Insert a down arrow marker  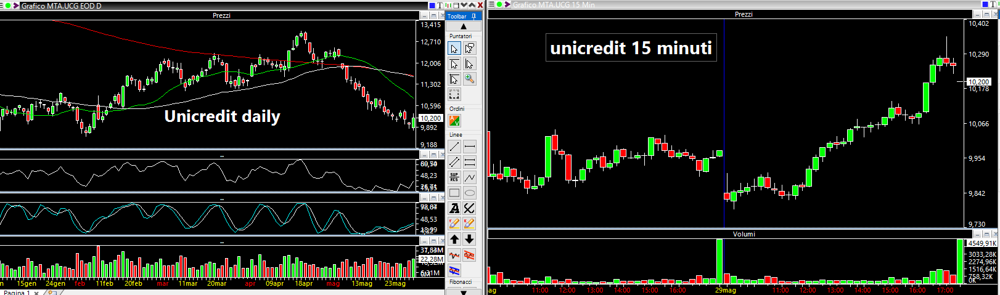470,239
